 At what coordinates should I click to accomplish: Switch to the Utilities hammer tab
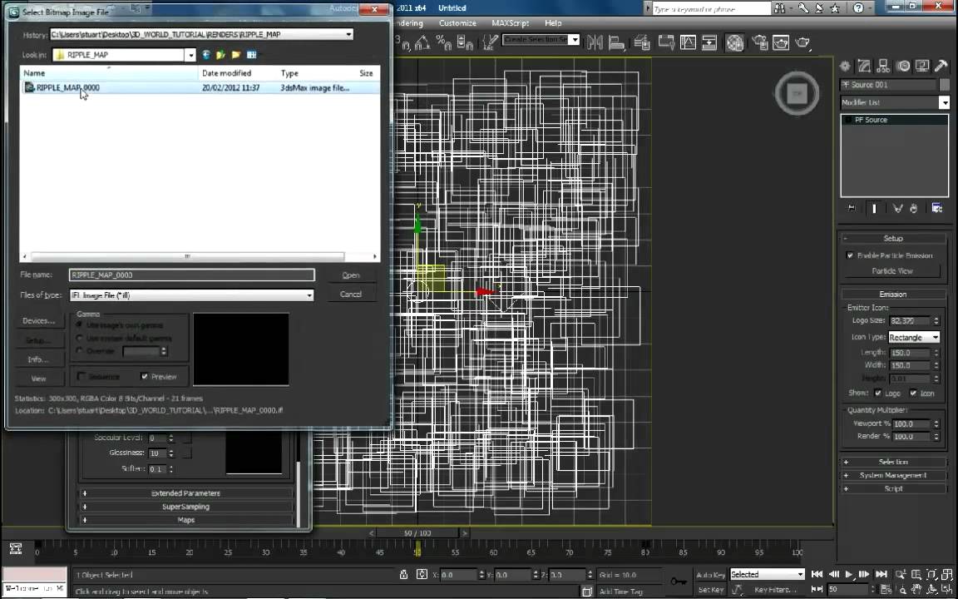click(941, 66)
